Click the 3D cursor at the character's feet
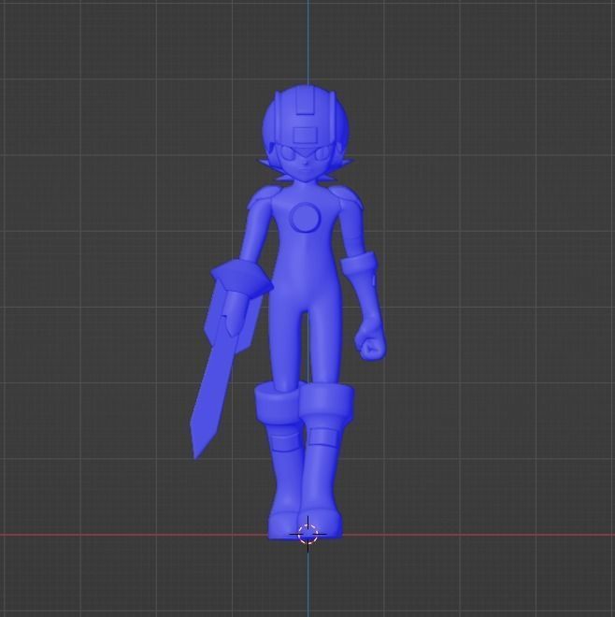Viewport: 615px width, 617px height. click(307, 534)
